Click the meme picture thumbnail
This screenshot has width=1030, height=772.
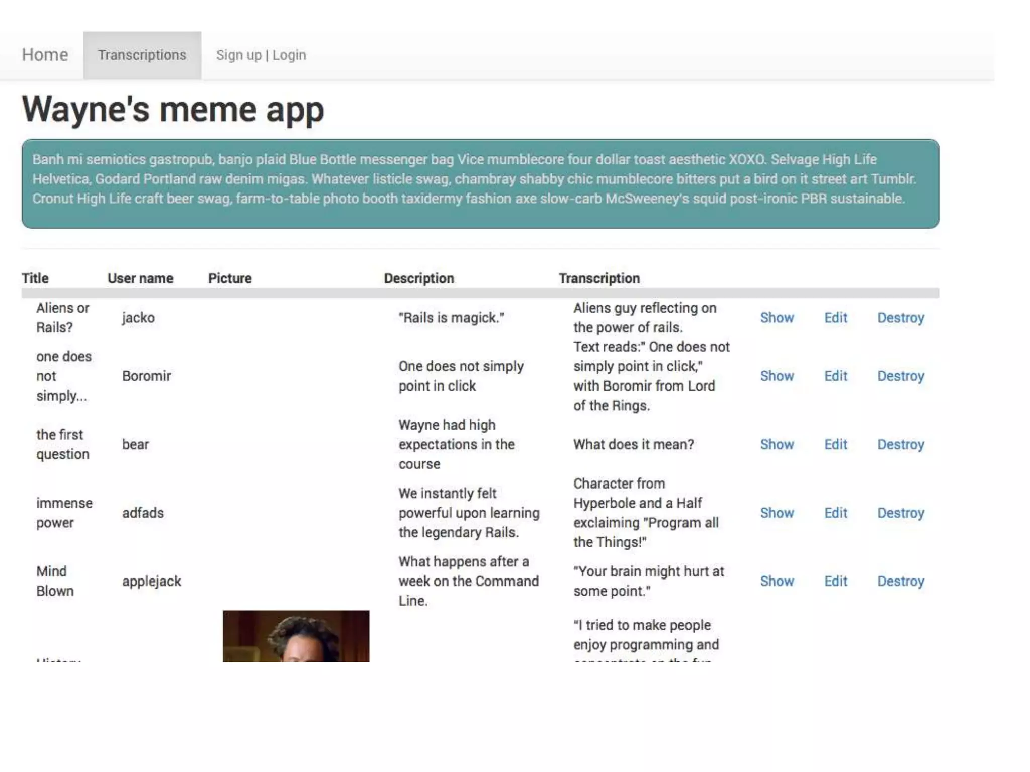296,636
